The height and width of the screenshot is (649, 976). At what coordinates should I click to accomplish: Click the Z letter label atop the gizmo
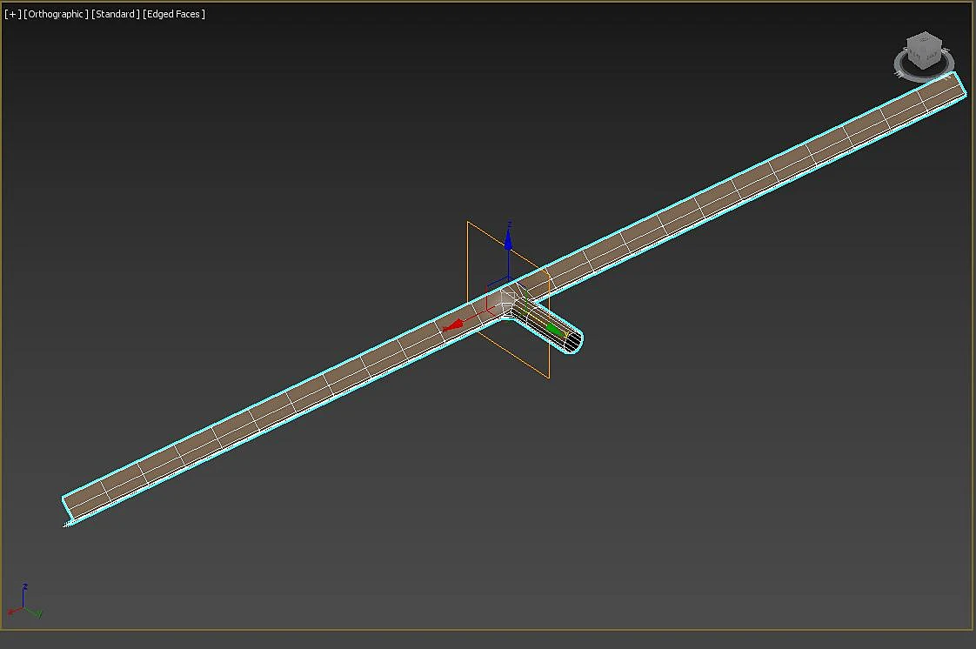tap(509, 224)
